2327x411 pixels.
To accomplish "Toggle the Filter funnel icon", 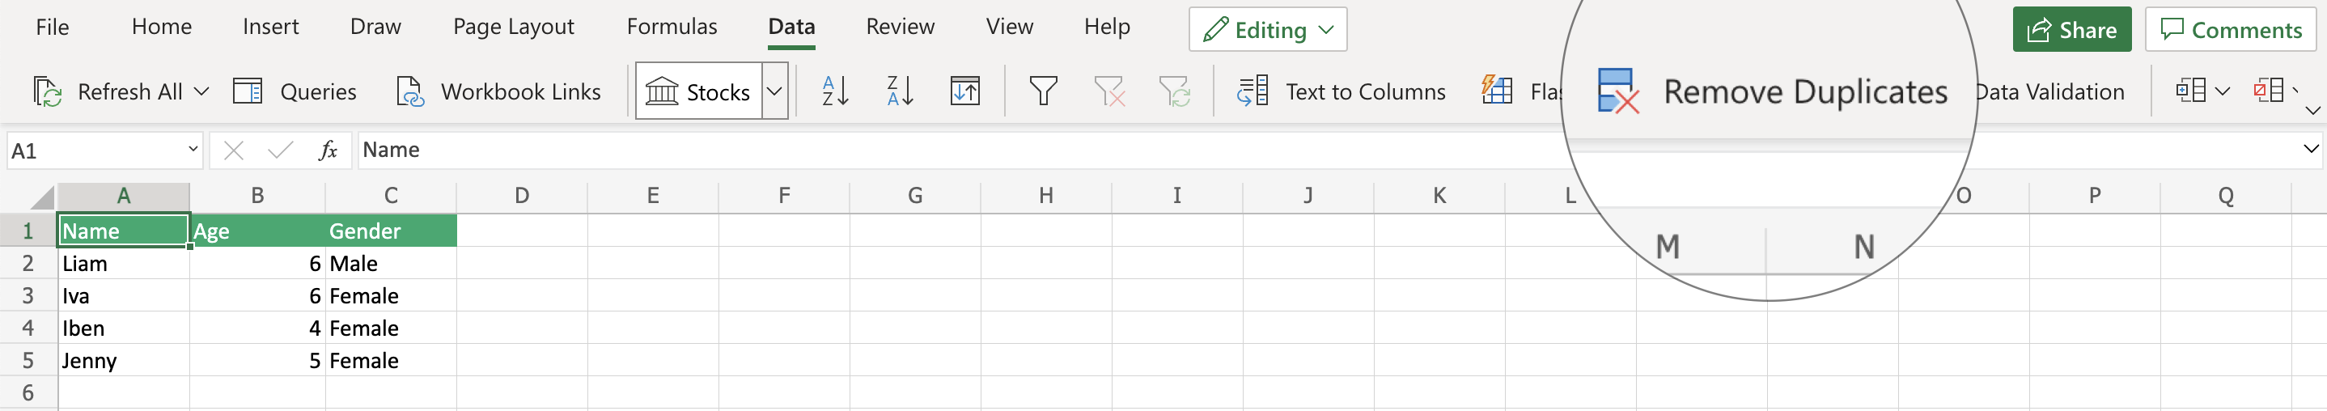I will (x=1044, y=91).
